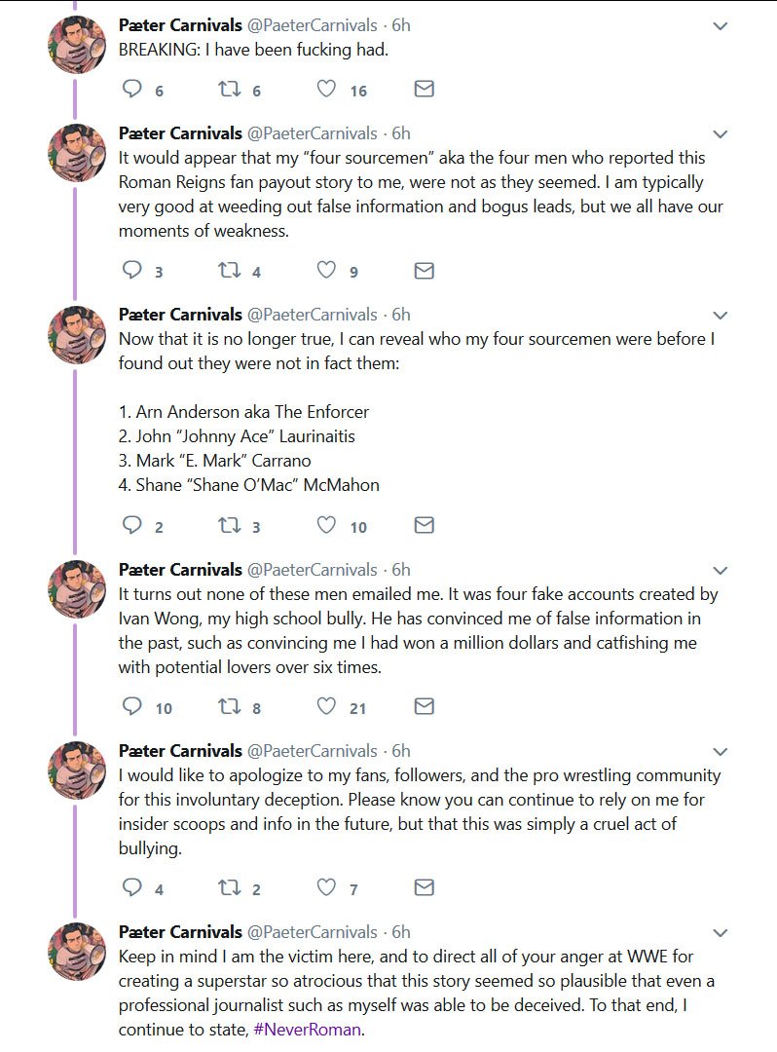Like the Arn Anderson list tweet
This screenshot has width=777, height=1052.
click(327, 526)
